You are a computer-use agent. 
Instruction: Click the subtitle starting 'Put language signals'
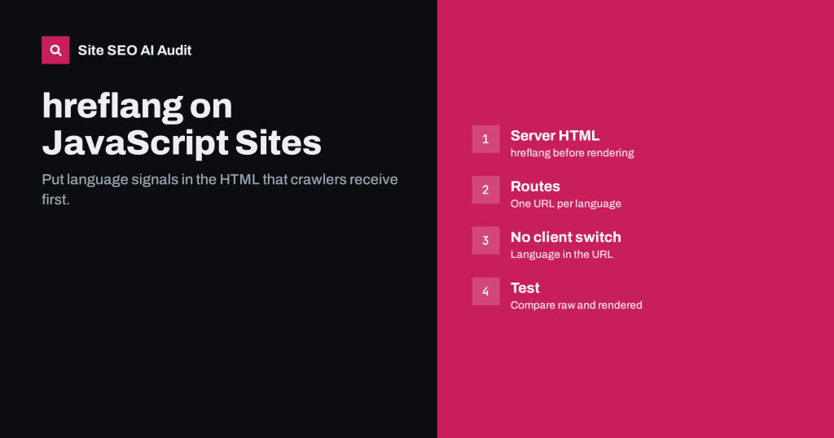tap(220, 189)
